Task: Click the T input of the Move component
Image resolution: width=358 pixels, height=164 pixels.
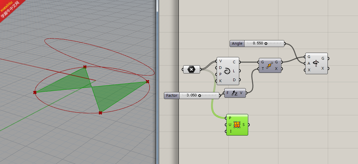Action: (x=262, y=69)
